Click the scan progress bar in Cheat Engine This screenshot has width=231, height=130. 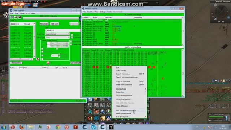tap(51, 18)
